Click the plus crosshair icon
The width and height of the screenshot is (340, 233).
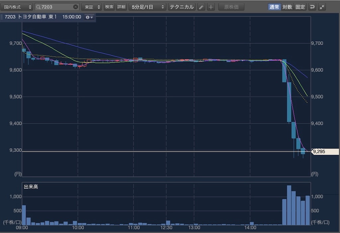pos(211,7)
